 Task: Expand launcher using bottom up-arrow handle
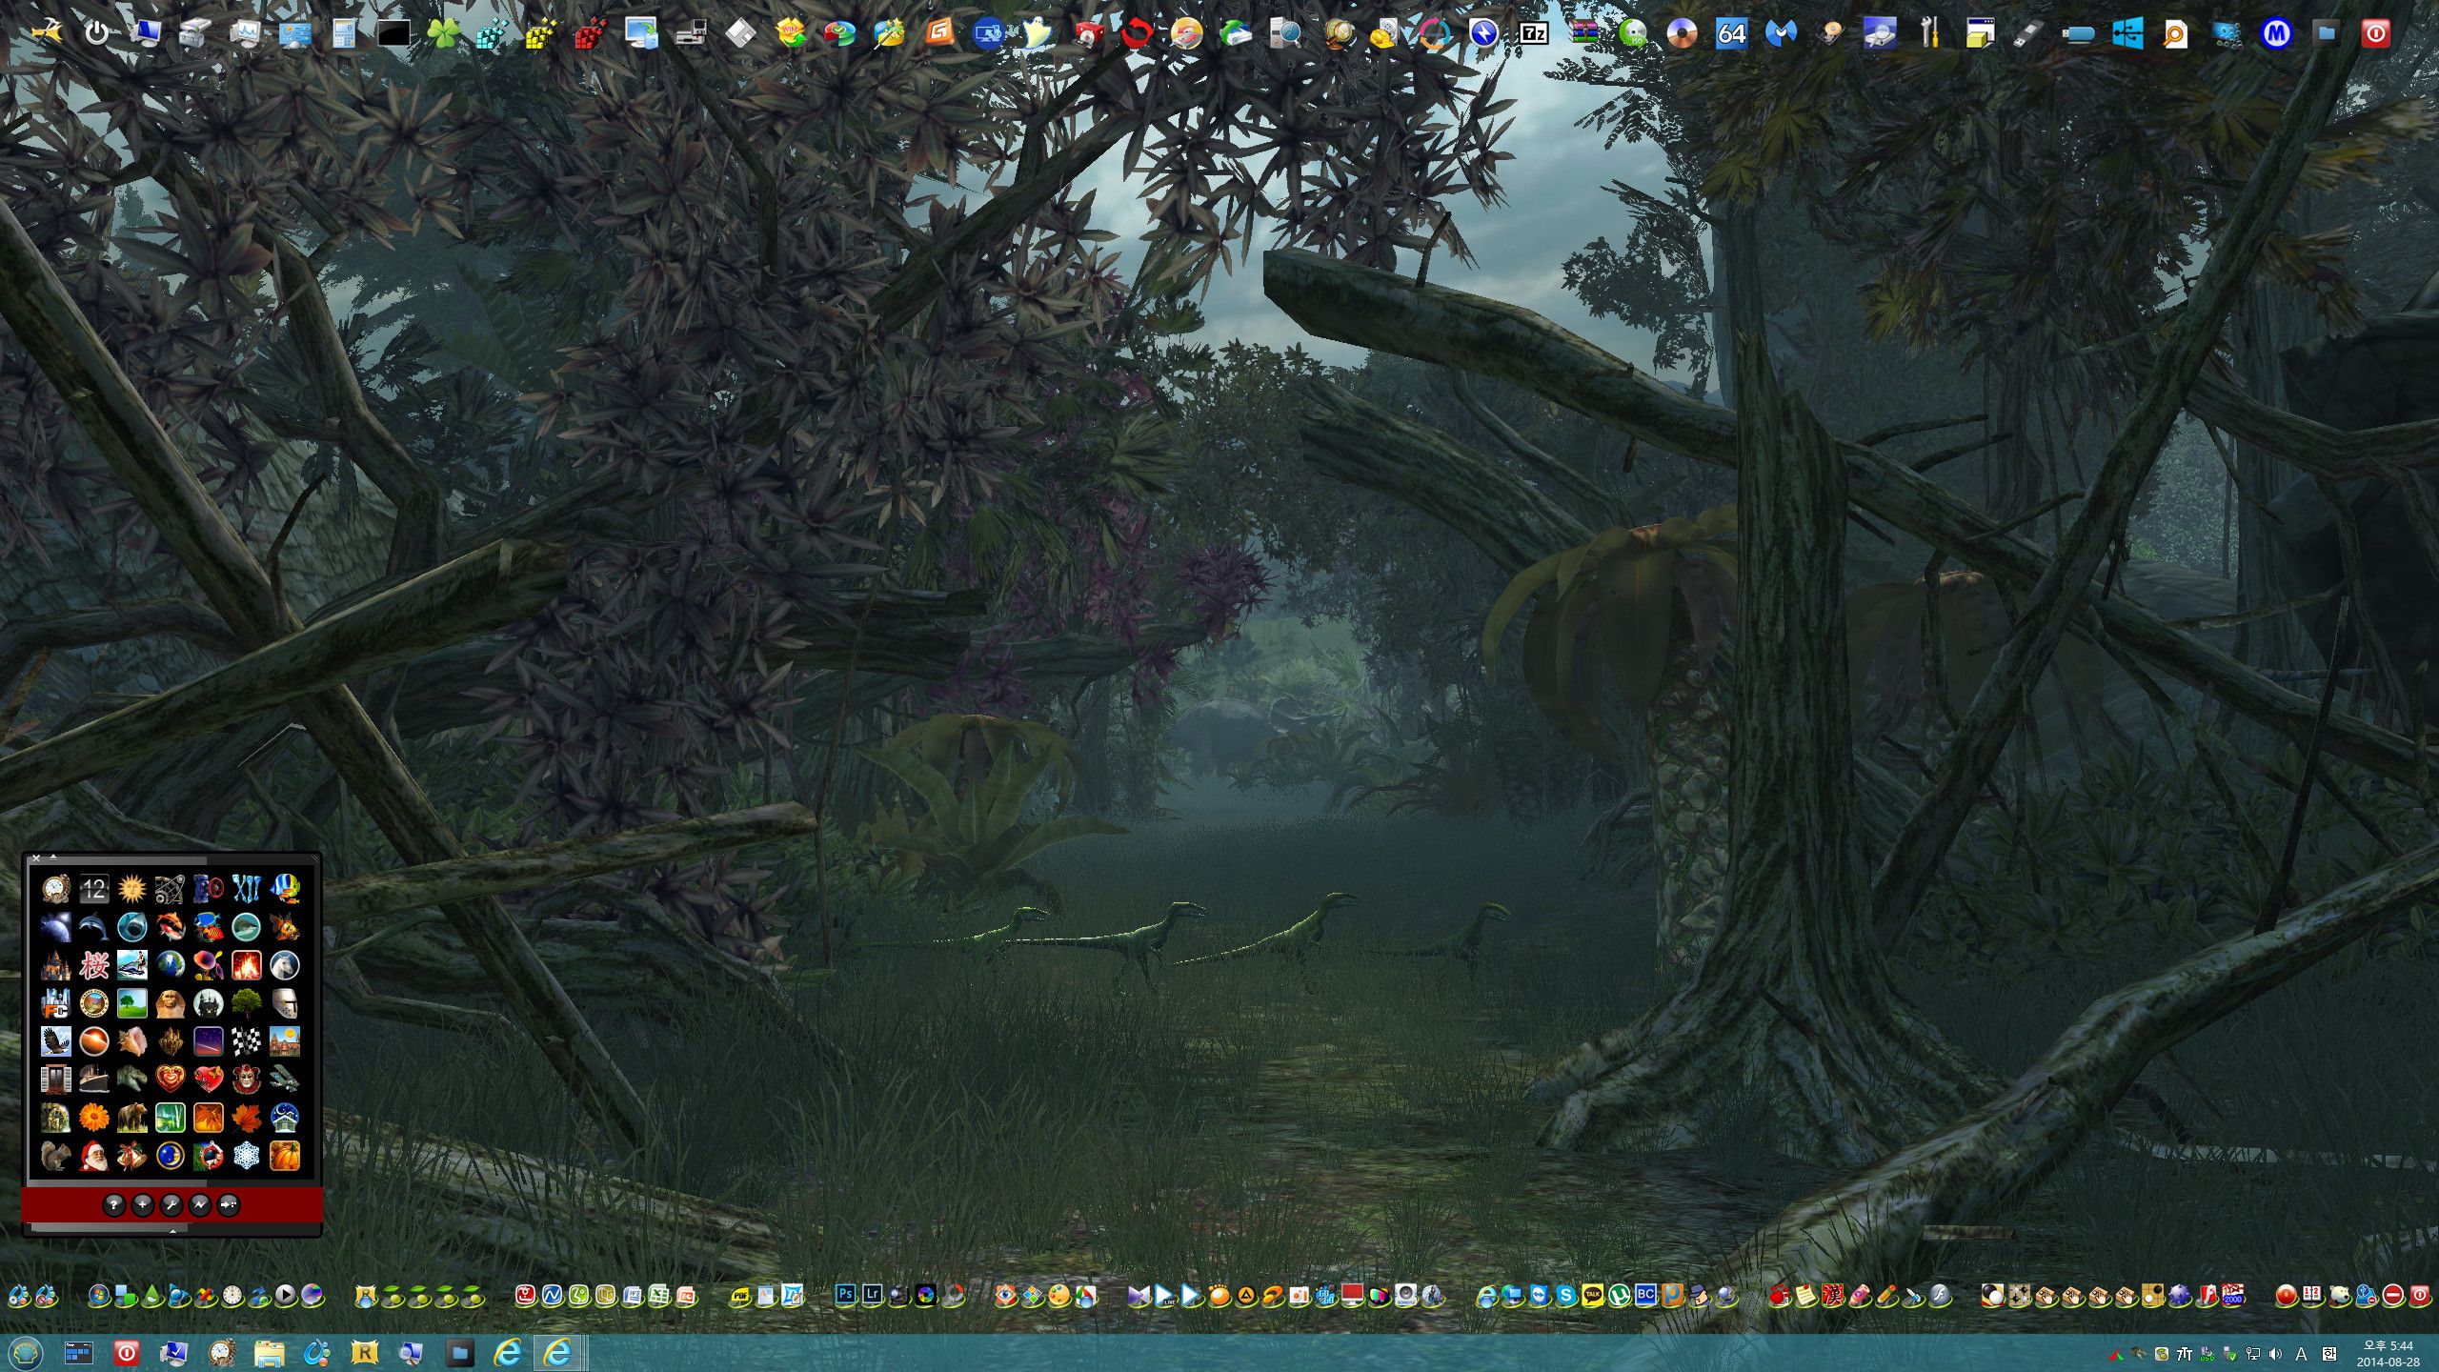click(x=172, y=1231)
